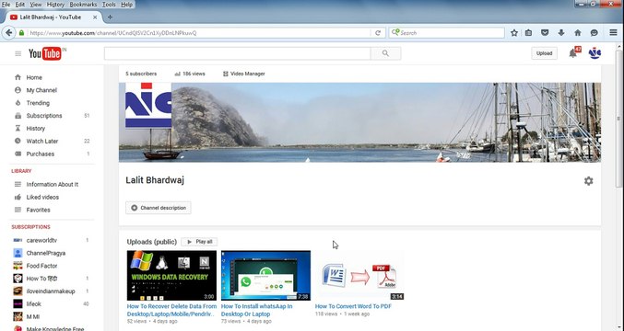Screen dimensions: 624x331
Task: Click the NIC channel profile picture
Action: coord(148,105)
